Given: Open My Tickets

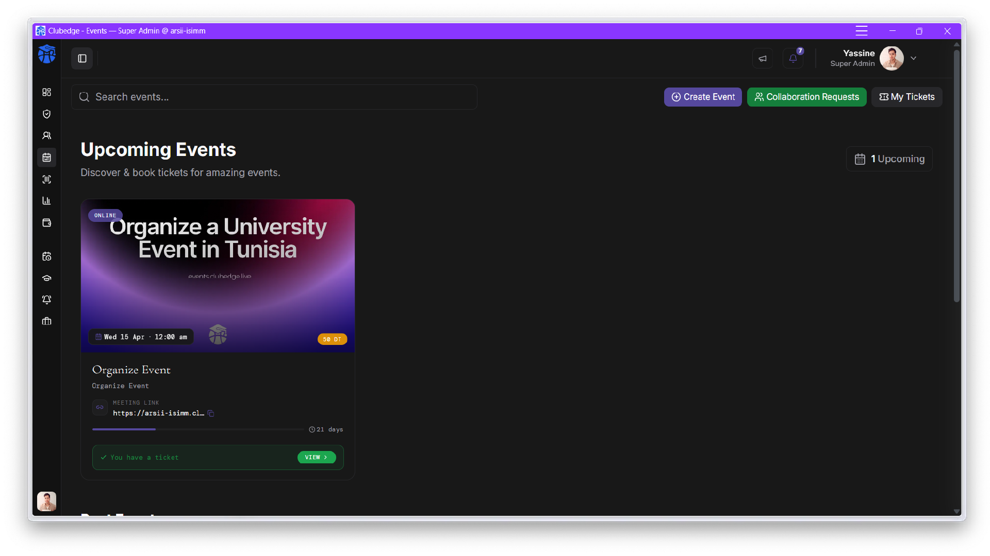Looking at the screenshot, I should coord(907,97).
